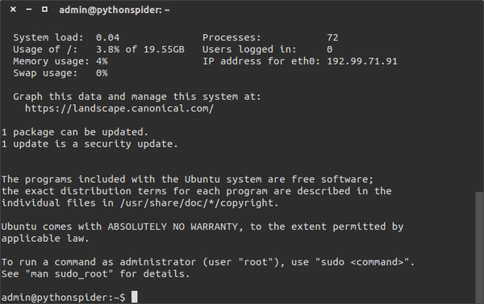Open the landscape.canonical.com link
Viewport: 484px width, 304px height.
tap(119, 109)
